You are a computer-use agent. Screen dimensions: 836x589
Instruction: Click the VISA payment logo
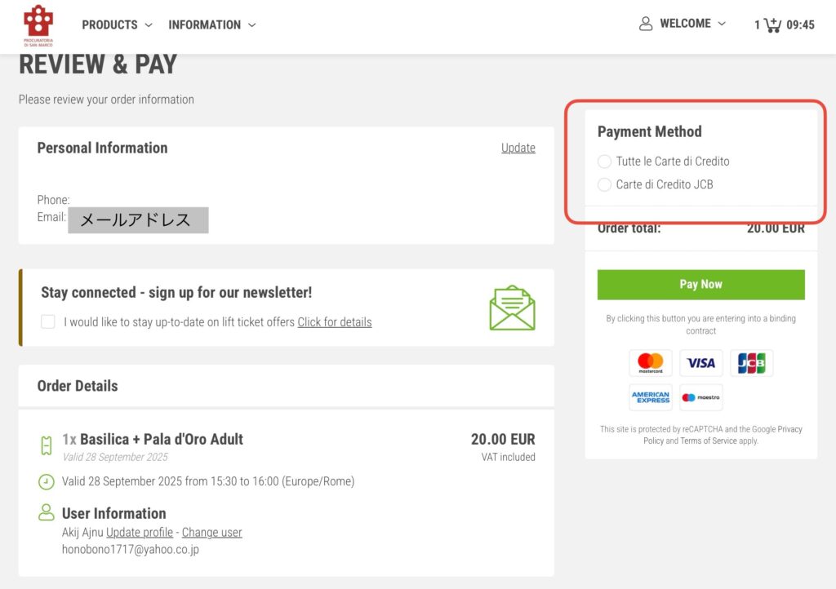(x=700, y=363)
